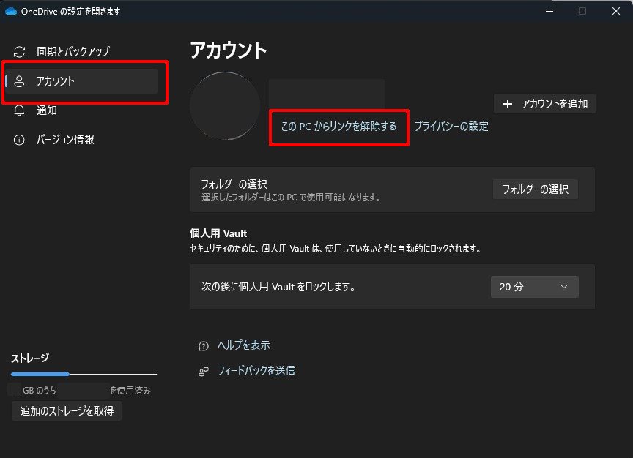The height and width of the screenshot is (458, 633).
Task: Click the person icon beside アカウント
Action: point(20,81)
